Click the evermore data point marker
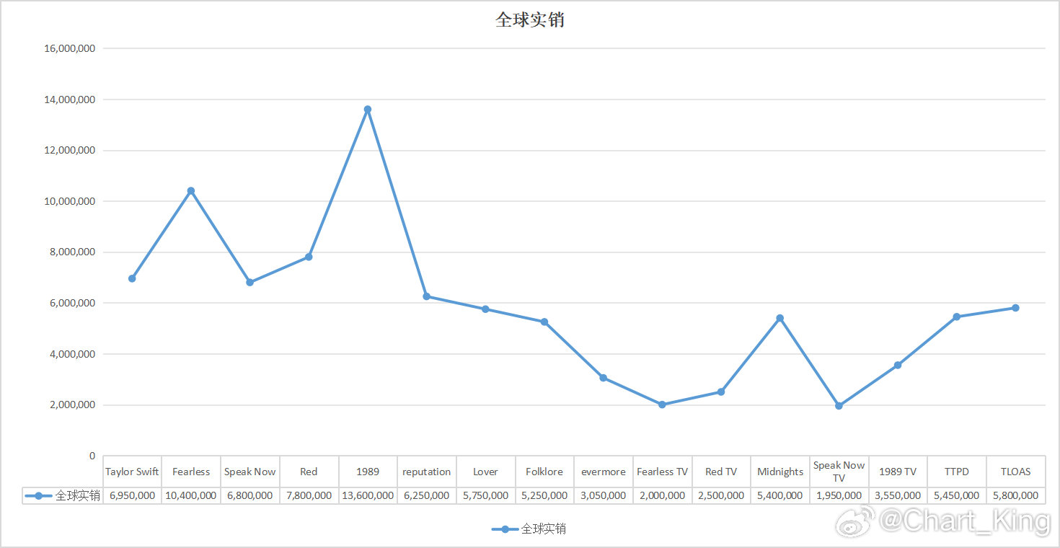 (x=604, y=378)
